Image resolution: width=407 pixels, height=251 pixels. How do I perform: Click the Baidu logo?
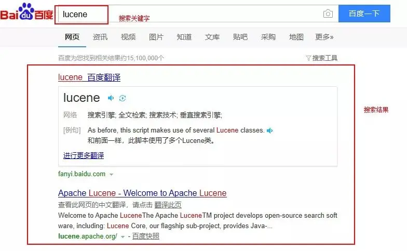click(x=27, y=12)
